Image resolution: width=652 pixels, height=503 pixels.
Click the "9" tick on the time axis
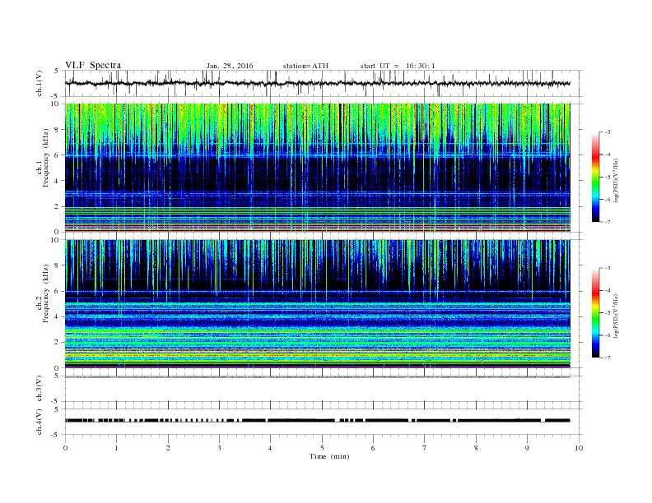click(x=527, y=448)
